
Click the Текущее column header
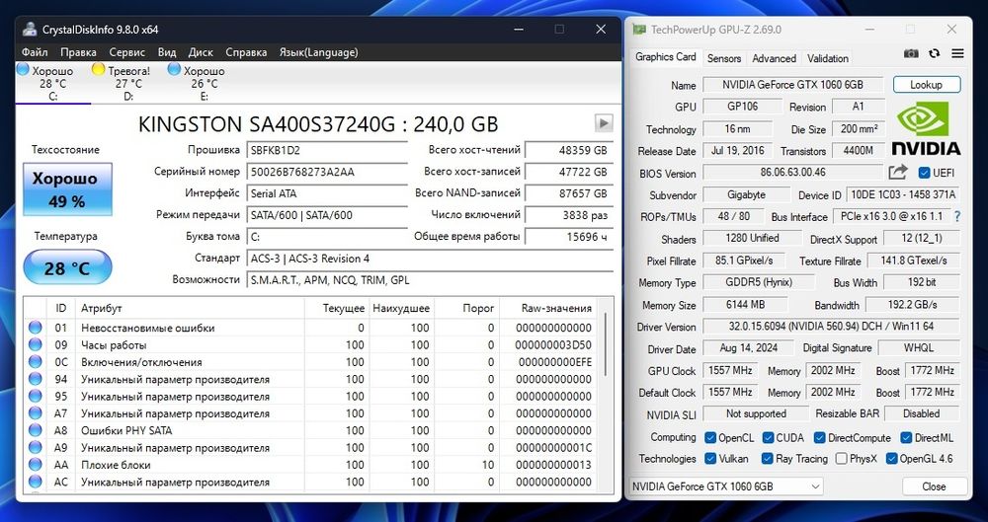click(337, 308)
